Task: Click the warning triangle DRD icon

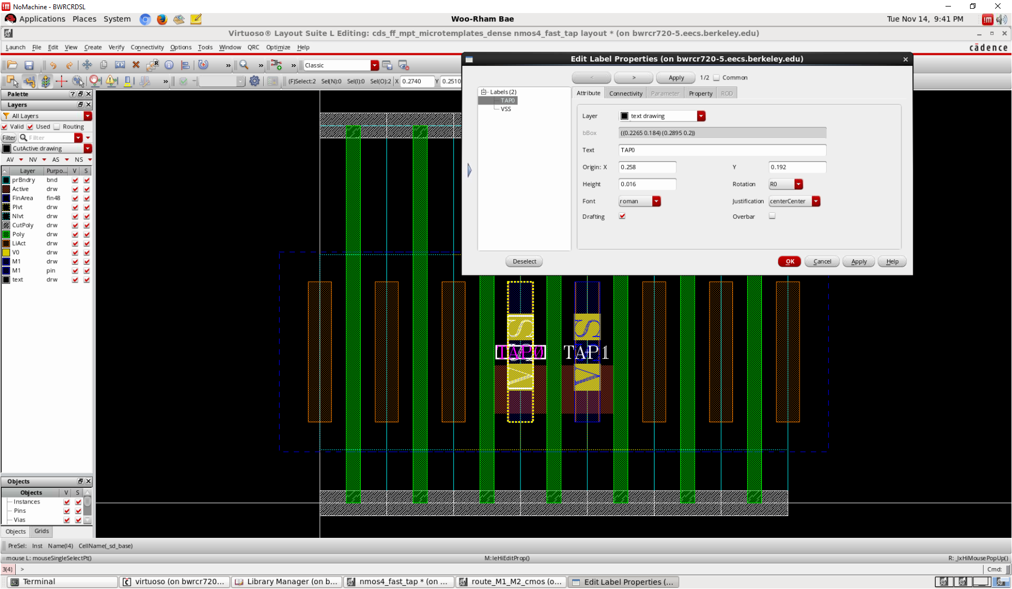Action: tap(112, 81)
